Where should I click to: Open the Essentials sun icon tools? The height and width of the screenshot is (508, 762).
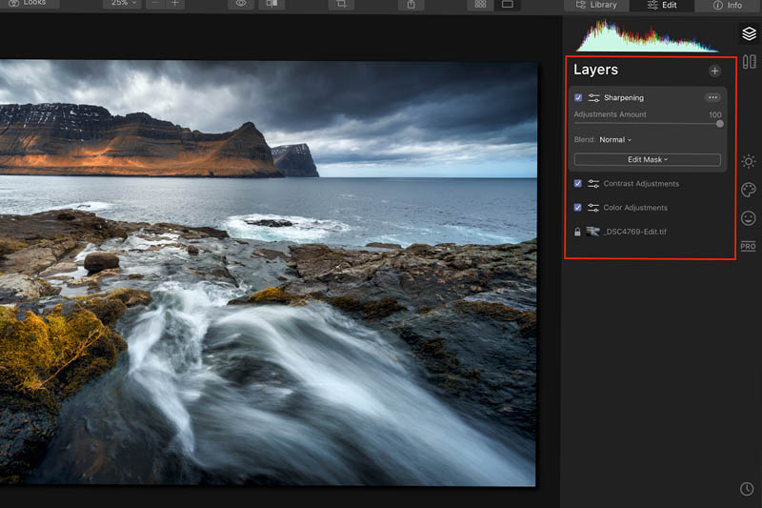click(749, 161)
